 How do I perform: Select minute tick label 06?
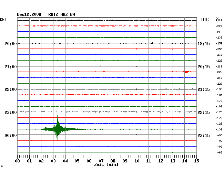tap(89, 161)
